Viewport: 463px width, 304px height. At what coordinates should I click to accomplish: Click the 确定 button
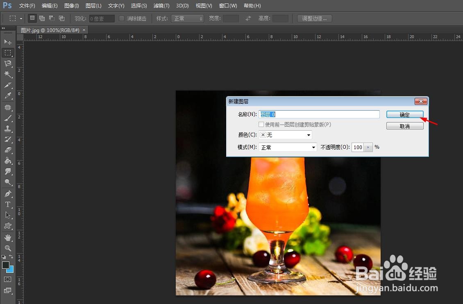point(405,115)
